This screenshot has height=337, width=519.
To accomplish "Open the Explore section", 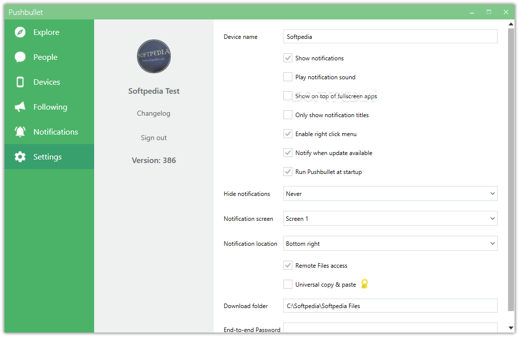I will 49,32.
